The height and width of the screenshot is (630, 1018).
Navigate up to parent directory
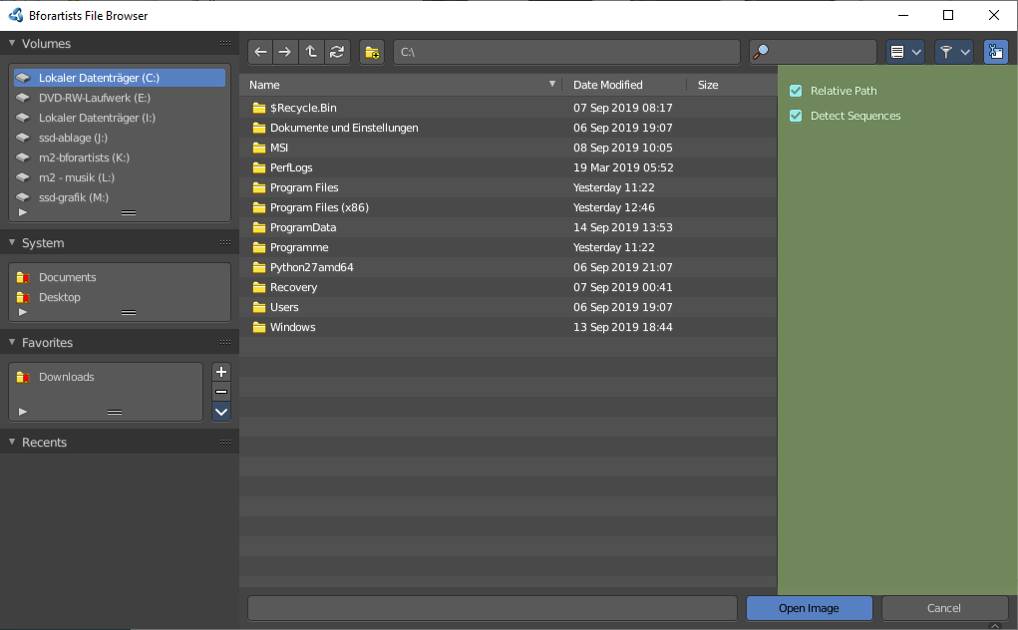[x=311, y=52]
